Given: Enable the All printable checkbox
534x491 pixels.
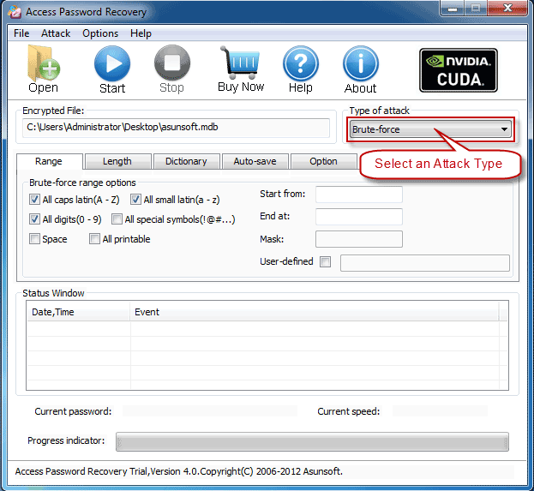Looking at the screenshot, I should coord(94,239).
